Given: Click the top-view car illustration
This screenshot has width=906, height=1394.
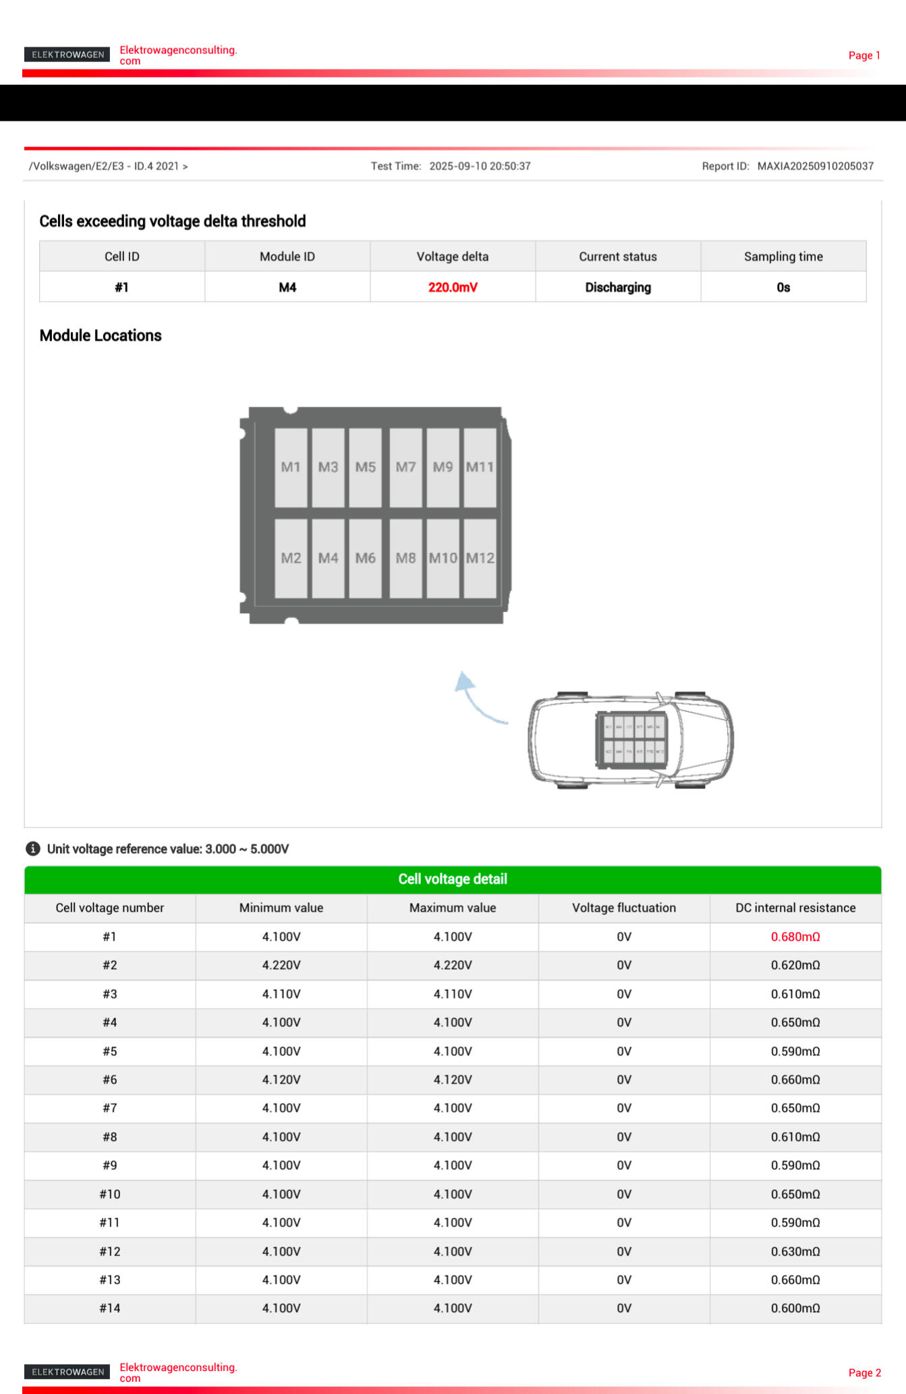Looking at the screenshot, I should point(630,740).
